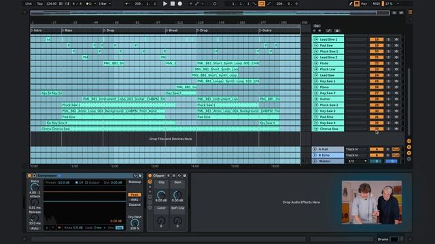Open the 1 Bar quantization dropdown
435x244 pixels.
coord(105,3)
